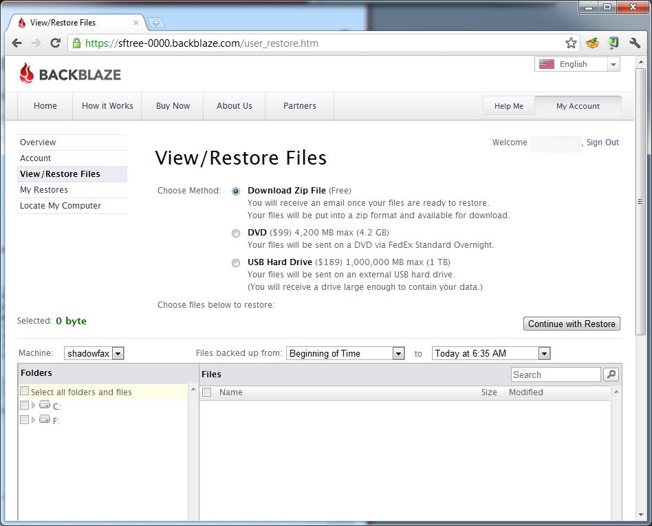The image size is (652, 526).
Task: Click the 0 byte selected value
Action: pyautogui.click(x=71, y=321)
